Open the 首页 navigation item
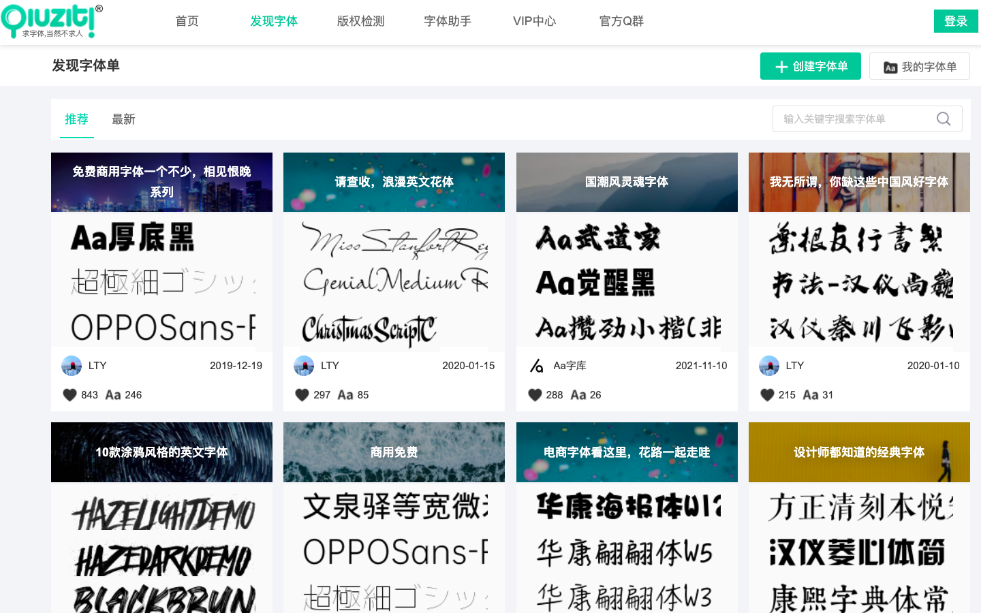This screenshot has width=981, height=613. pos(187,21)
